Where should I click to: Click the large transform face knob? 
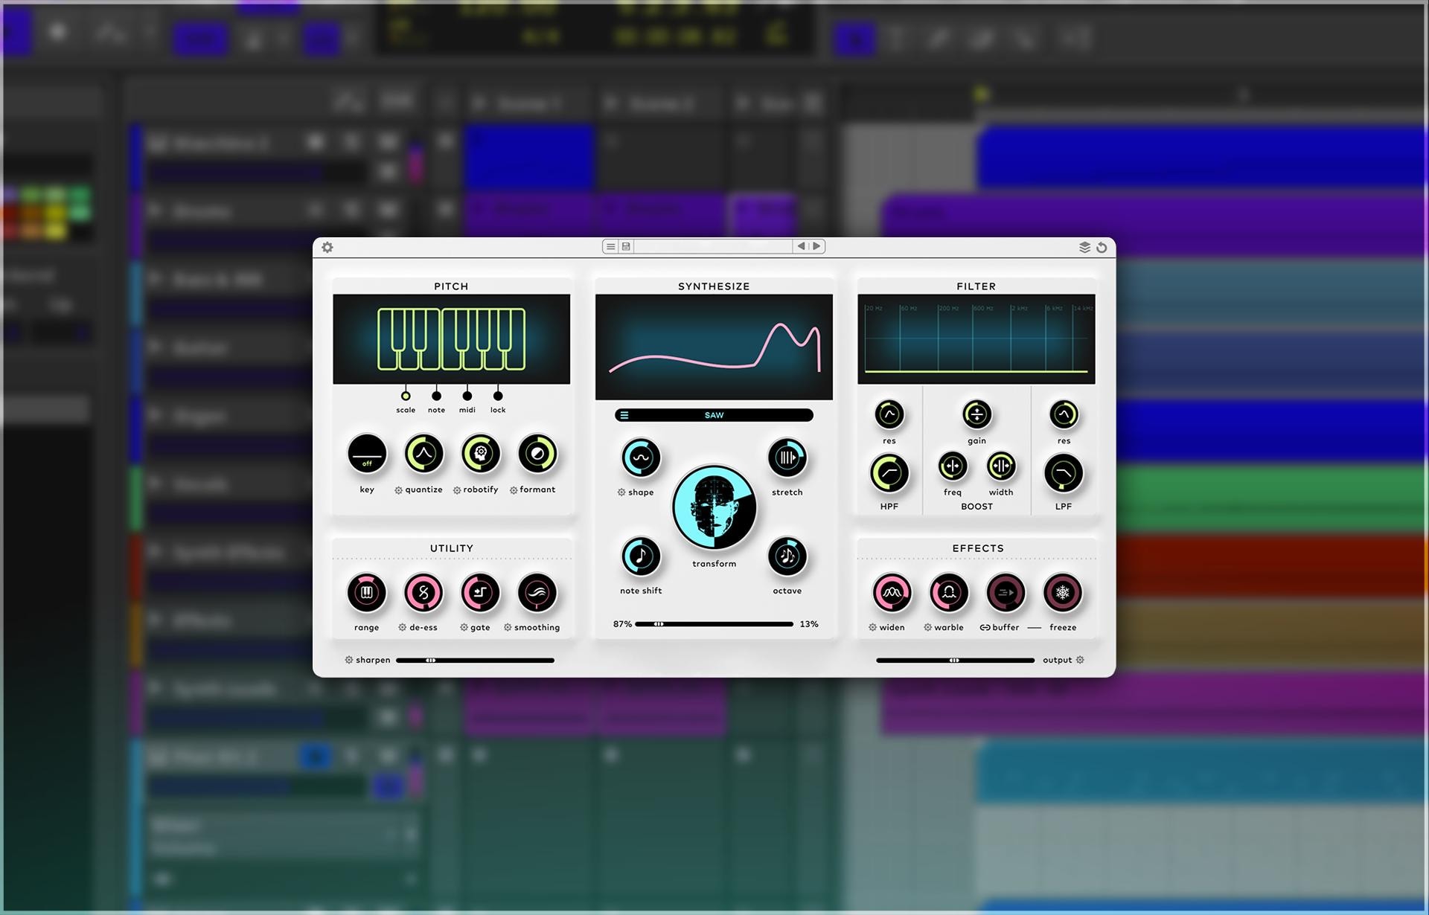pos(714,508)
